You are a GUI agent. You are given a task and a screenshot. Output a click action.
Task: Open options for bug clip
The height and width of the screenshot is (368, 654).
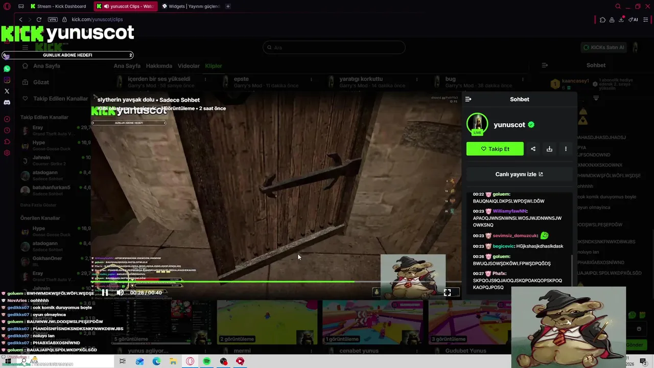coord(523,79)
